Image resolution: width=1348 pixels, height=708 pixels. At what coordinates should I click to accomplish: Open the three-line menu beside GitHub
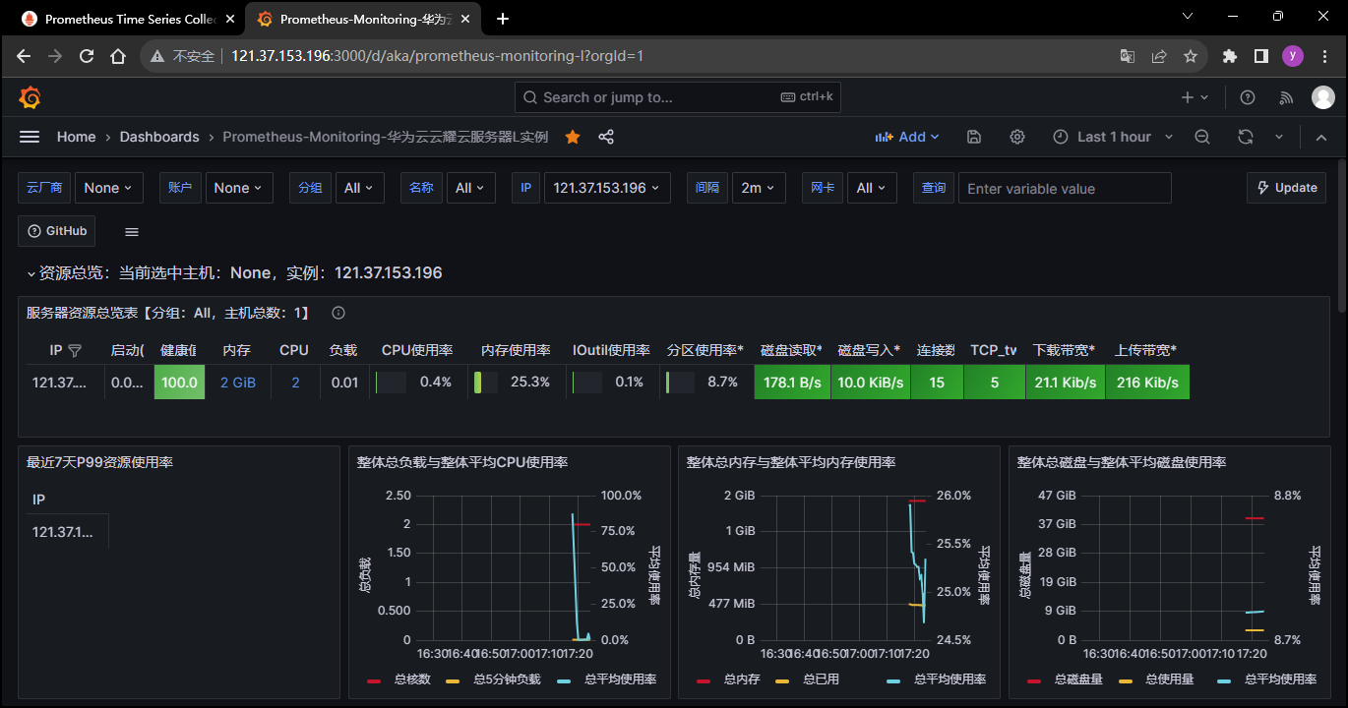click(x=132, y=231)
